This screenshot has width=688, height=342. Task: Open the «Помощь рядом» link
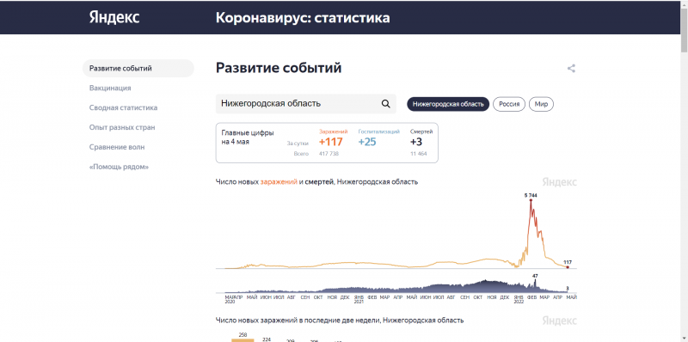tap(119, 167)
